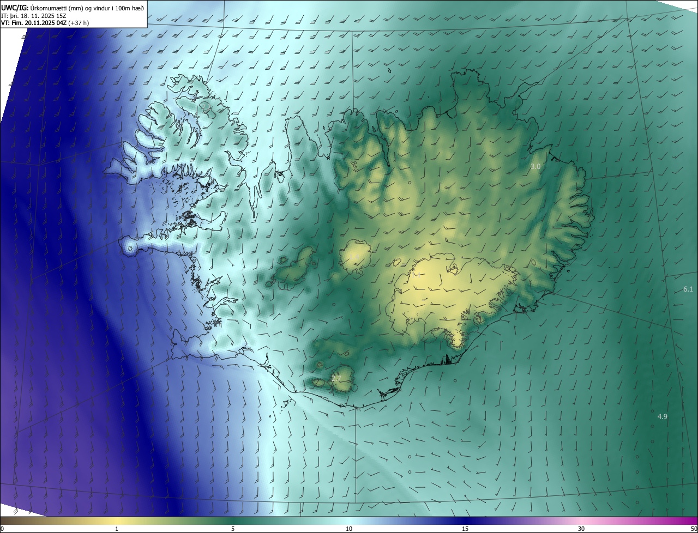Click the valid time line with +37 h
698x533 pixels.
45,23
